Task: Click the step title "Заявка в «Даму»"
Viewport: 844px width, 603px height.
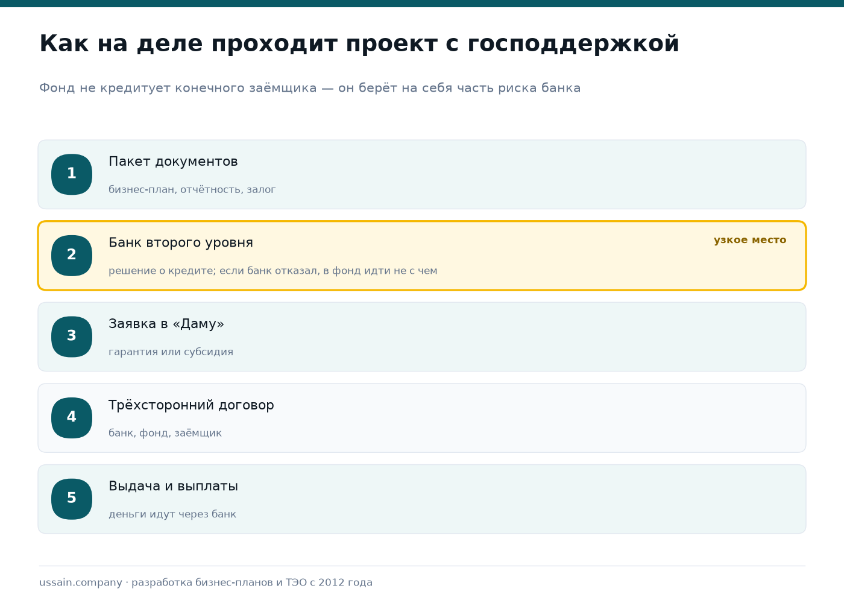Action: click(166, 324)
